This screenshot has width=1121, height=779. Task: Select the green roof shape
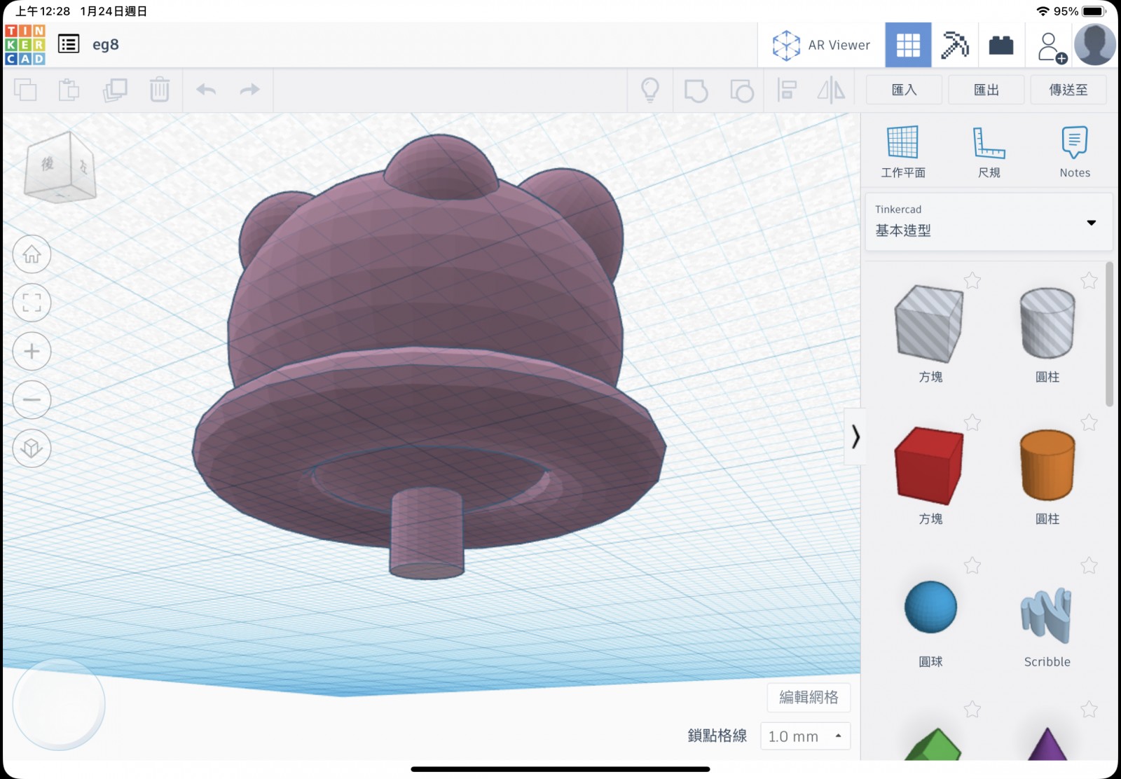click(x=932, y=744)
